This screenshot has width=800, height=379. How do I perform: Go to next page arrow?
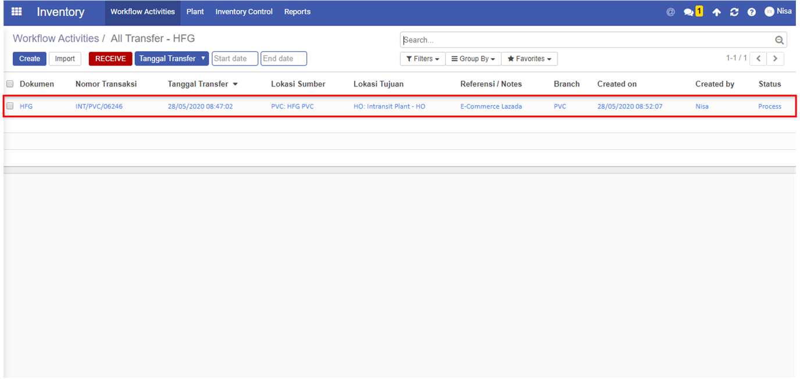pyautogui.click(x=776, y=59)
